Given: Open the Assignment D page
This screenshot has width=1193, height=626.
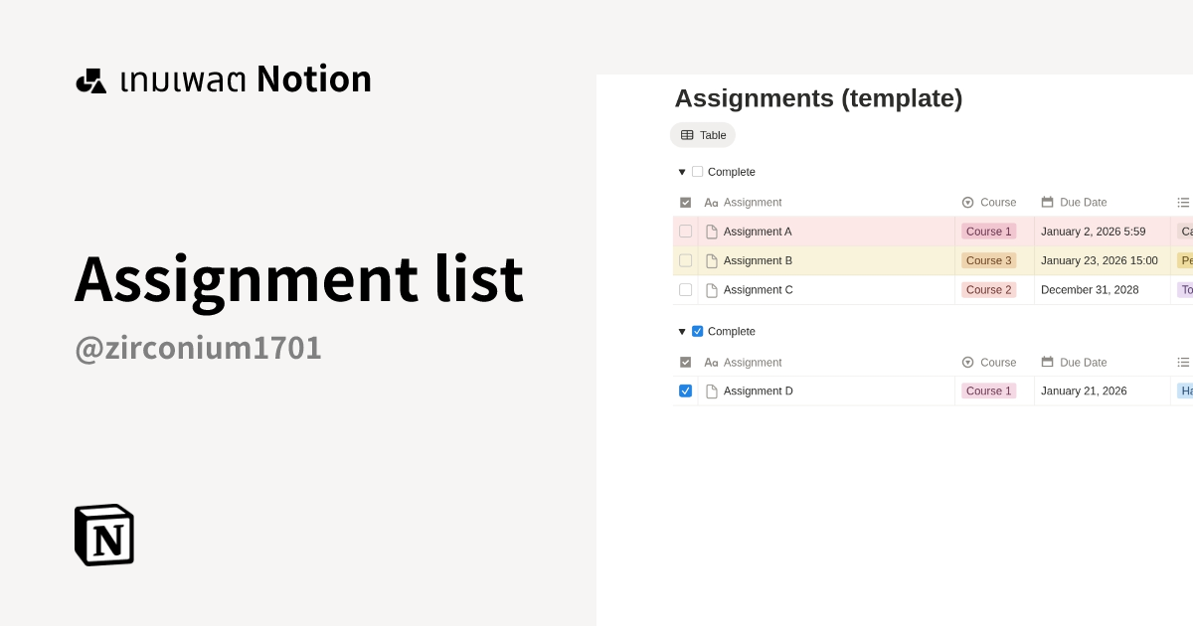Looking at the screenshot, I should coord(759,391).
